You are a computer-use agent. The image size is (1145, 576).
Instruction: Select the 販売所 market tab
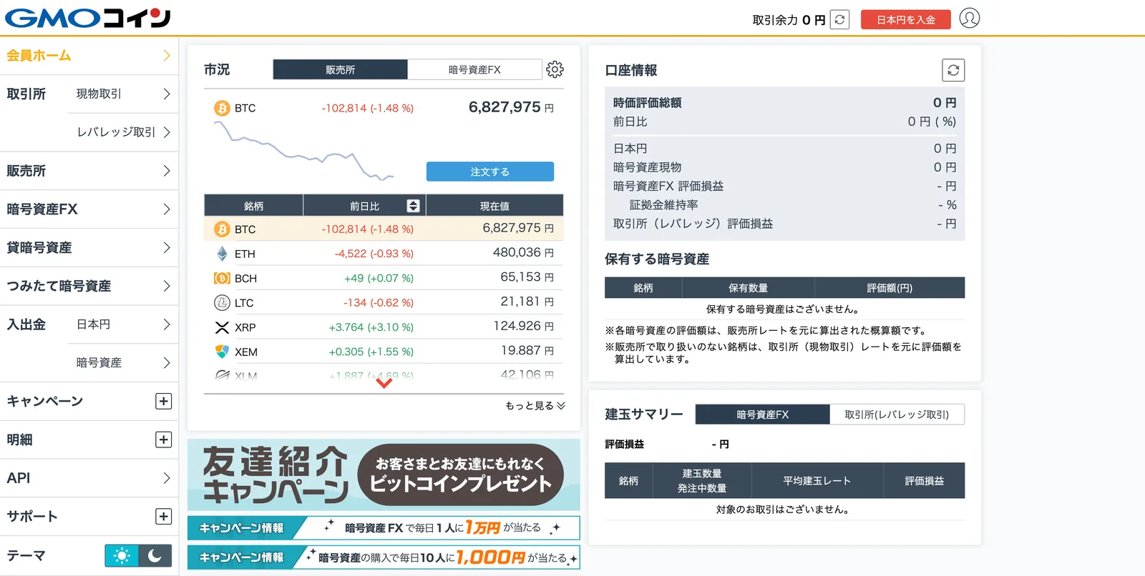(340, 69)
